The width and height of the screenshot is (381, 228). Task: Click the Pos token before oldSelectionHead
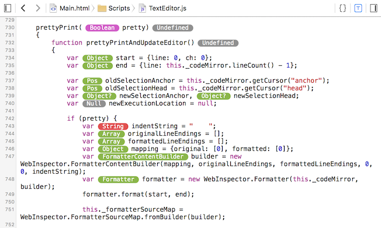(x=92, y=88)
